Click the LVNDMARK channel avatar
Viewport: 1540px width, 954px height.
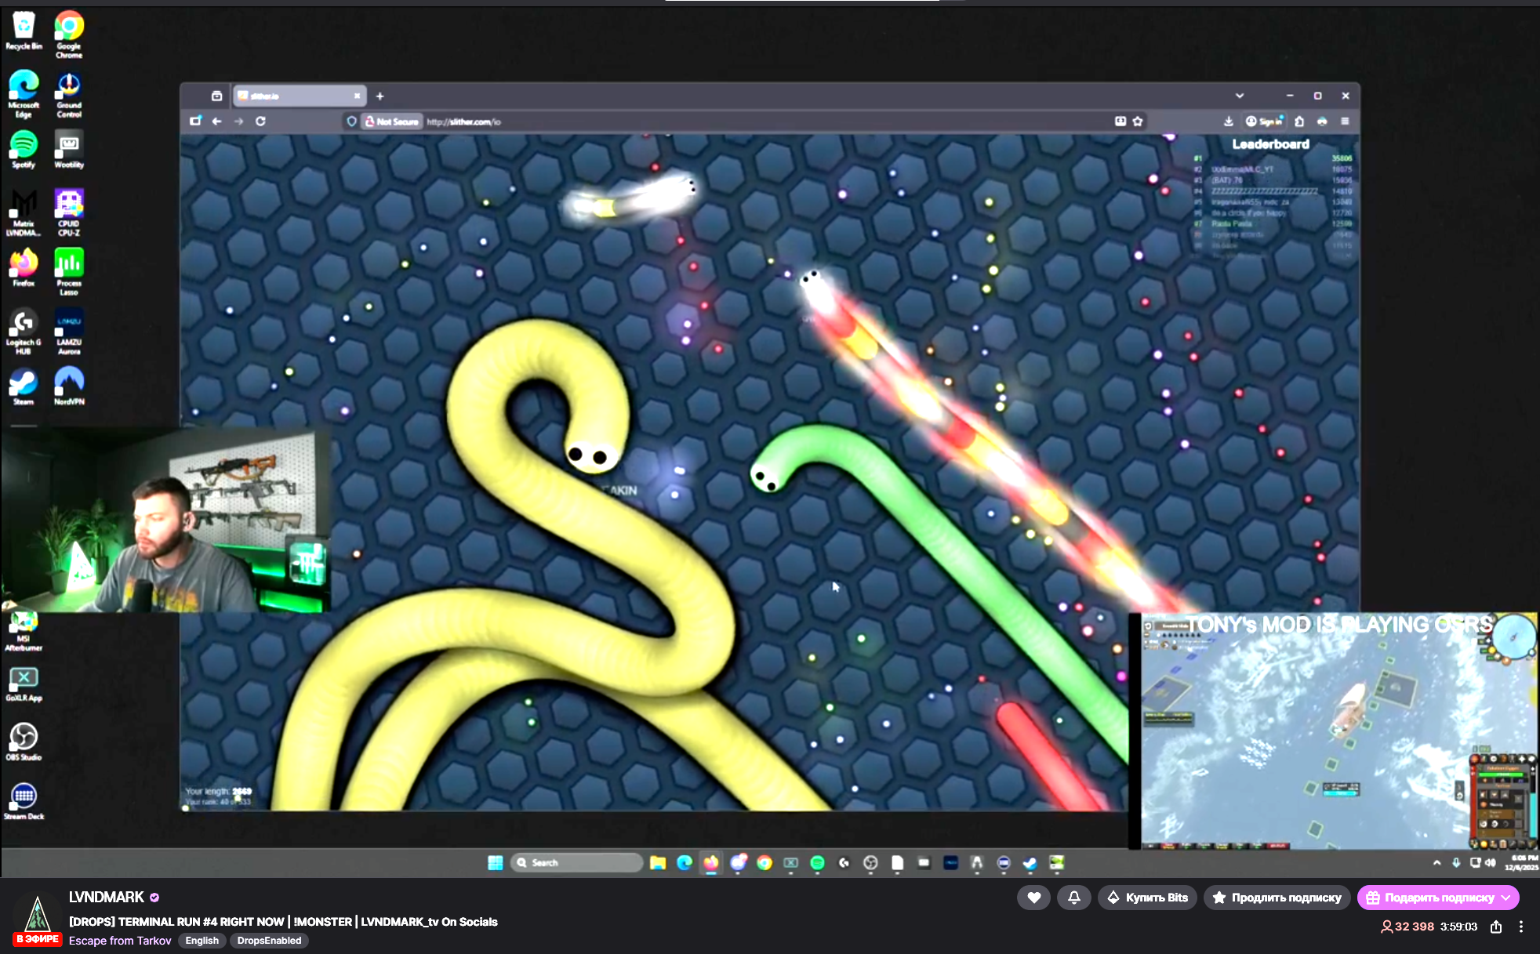tap(37, 914)
